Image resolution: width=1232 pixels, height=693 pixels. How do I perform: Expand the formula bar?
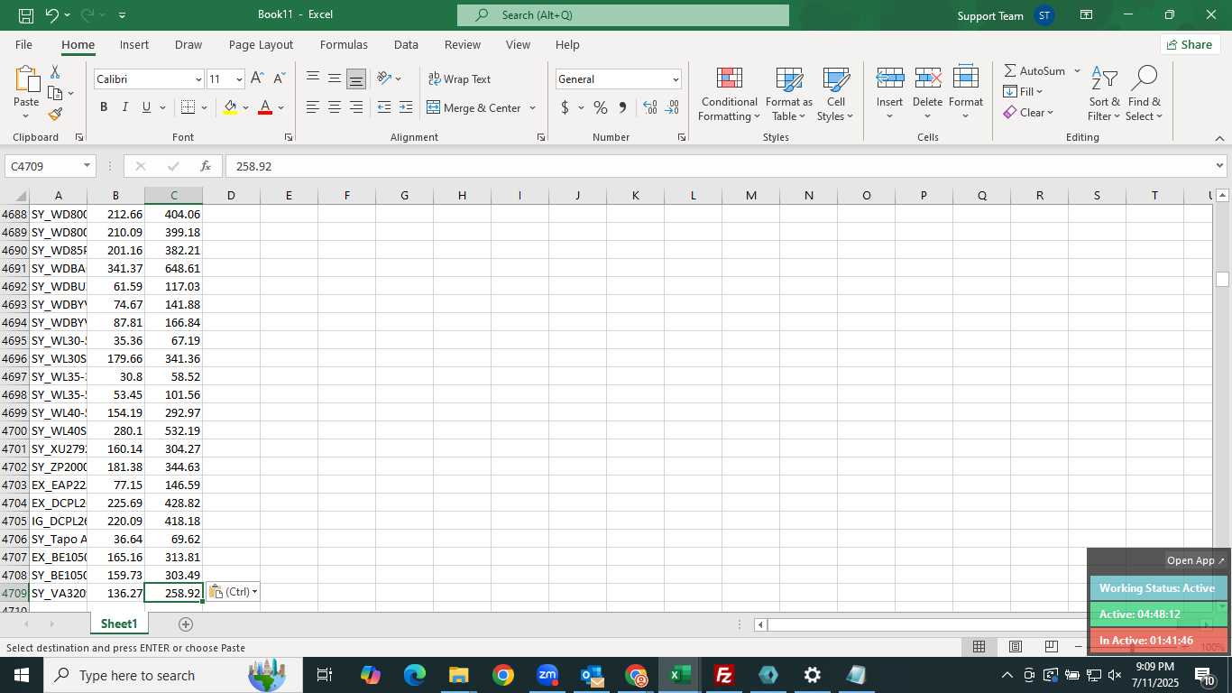pyautogui.click(x=1219, y=166)
